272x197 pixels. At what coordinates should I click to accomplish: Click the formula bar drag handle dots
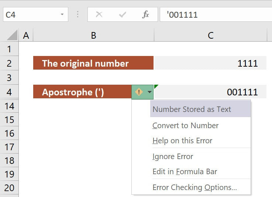(78, 14)
